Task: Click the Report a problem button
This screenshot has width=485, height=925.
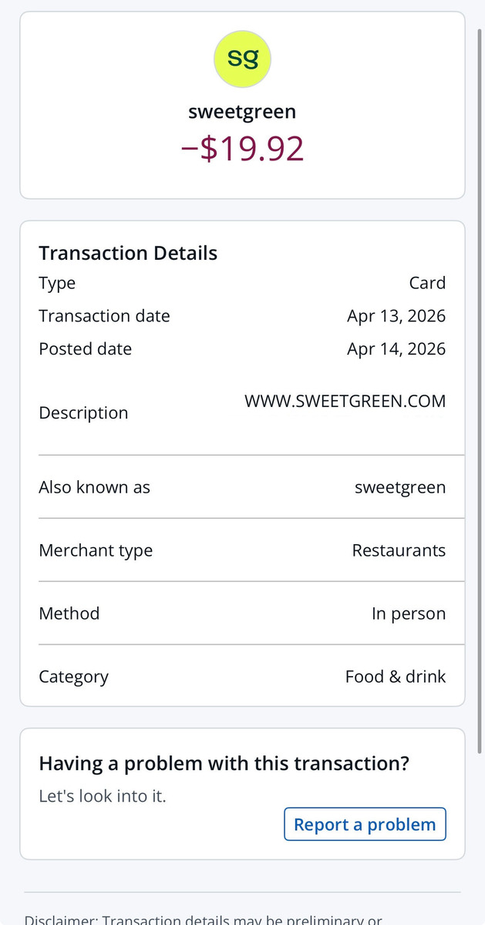Action: tap(365, 825)
